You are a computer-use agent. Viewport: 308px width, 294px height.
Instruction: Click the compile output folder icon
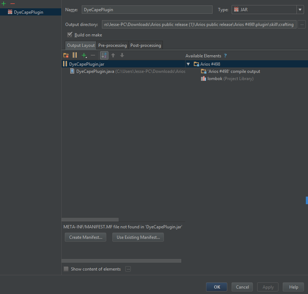204,71
